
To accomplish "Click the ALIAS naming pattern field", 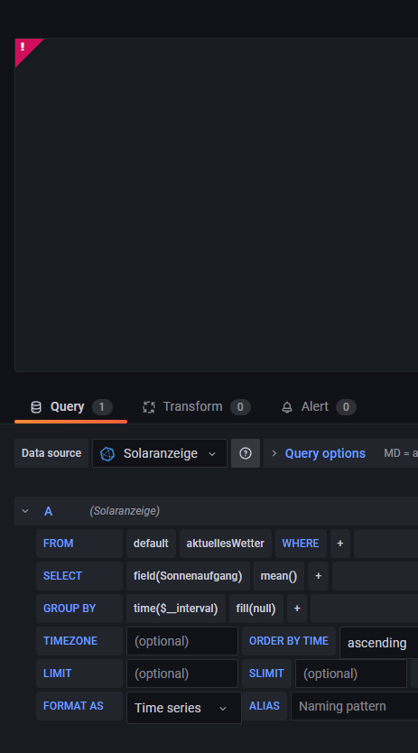I will click(x=355, y=706).
